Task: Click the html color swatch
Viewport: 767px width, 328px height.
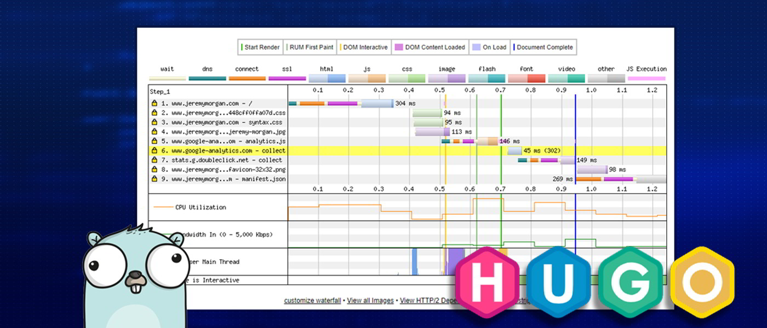Action: point(327,79)
